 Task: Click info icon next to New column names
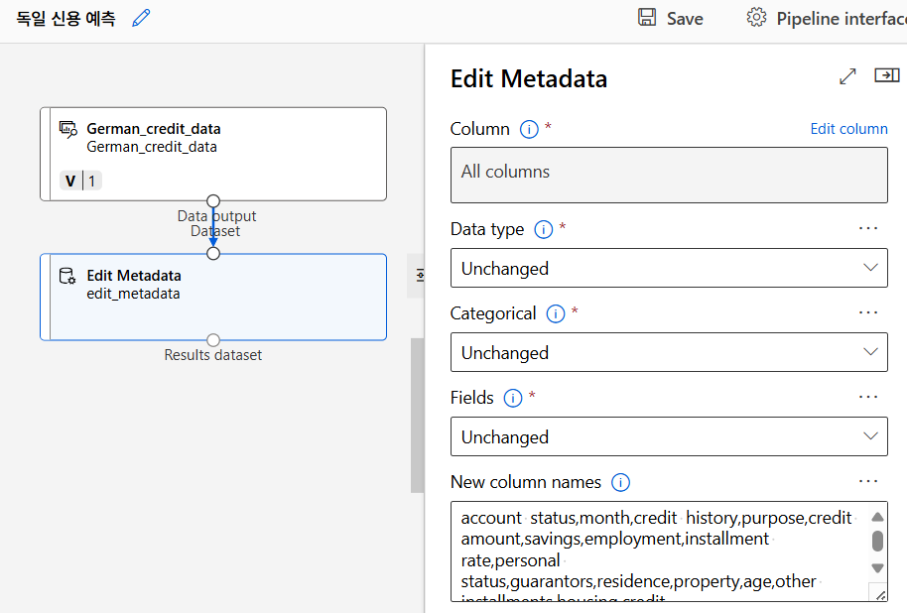pos(621,482)
